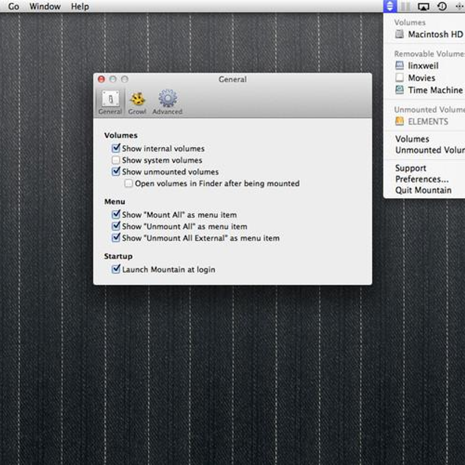This screenshot has height=465, width=465.
Task: Disable Show "Unmount All" as menu item
Action: click(116, 226)
